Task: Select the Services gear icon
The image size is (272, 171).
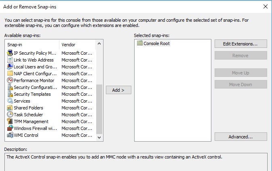Action: [x=10, y=101]
